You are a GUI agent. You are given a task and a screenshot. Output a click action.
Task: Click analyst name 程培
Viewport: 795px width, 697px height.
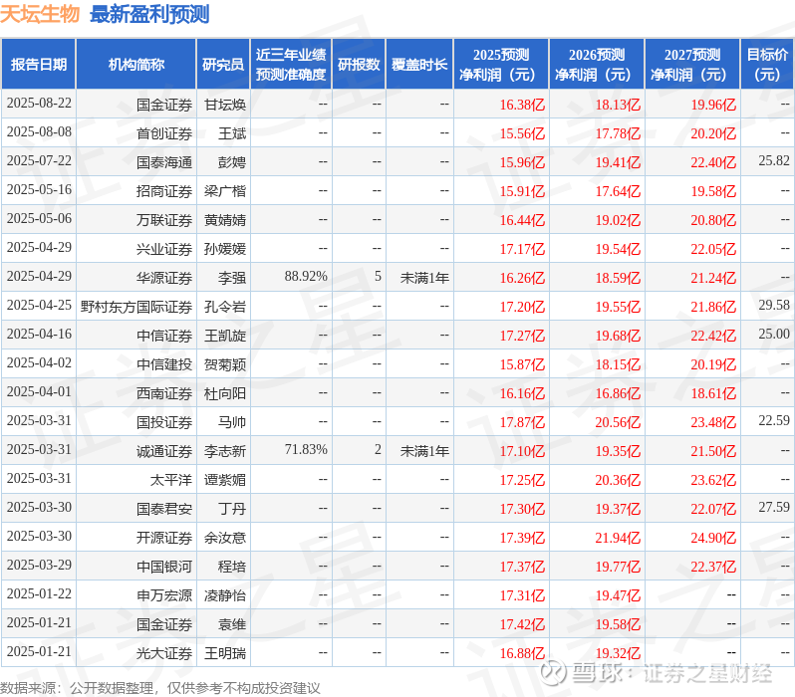[232, 568]
